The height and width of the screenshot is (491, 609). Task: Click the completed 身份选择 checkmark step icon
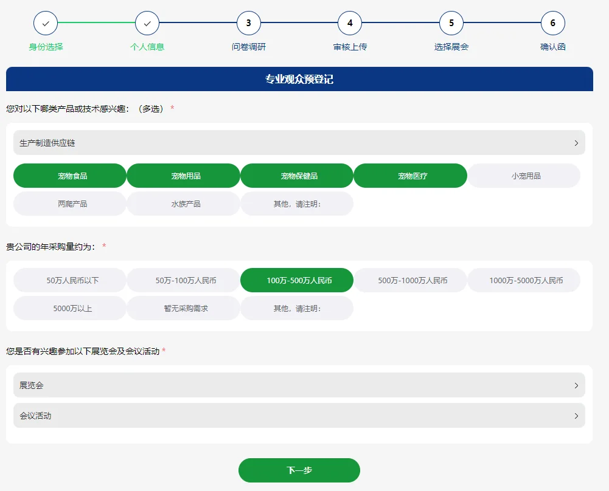45,22
